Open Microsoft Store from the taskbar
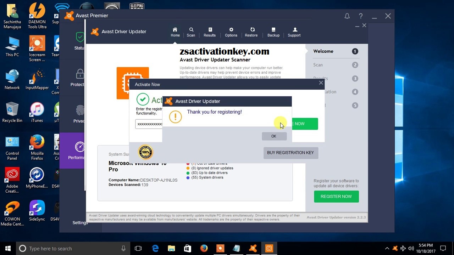The width and height of the screenshot is (454, 255). (x=188, y=248)
